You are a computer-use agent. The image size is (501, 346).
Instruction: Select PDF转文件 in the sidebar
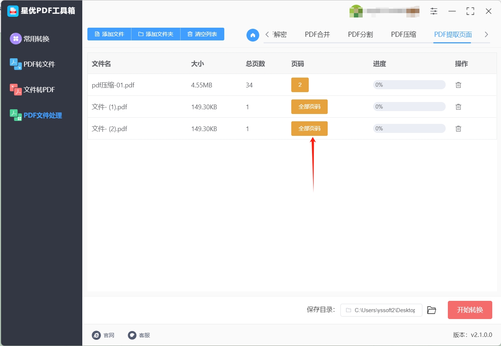pyautogui.click(x=32, y=64)
